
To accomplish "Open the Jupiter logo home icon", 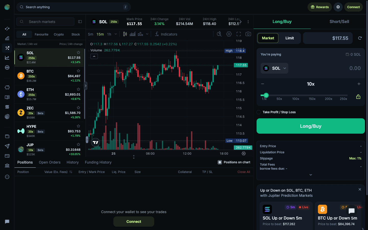I will click(7, 7).
